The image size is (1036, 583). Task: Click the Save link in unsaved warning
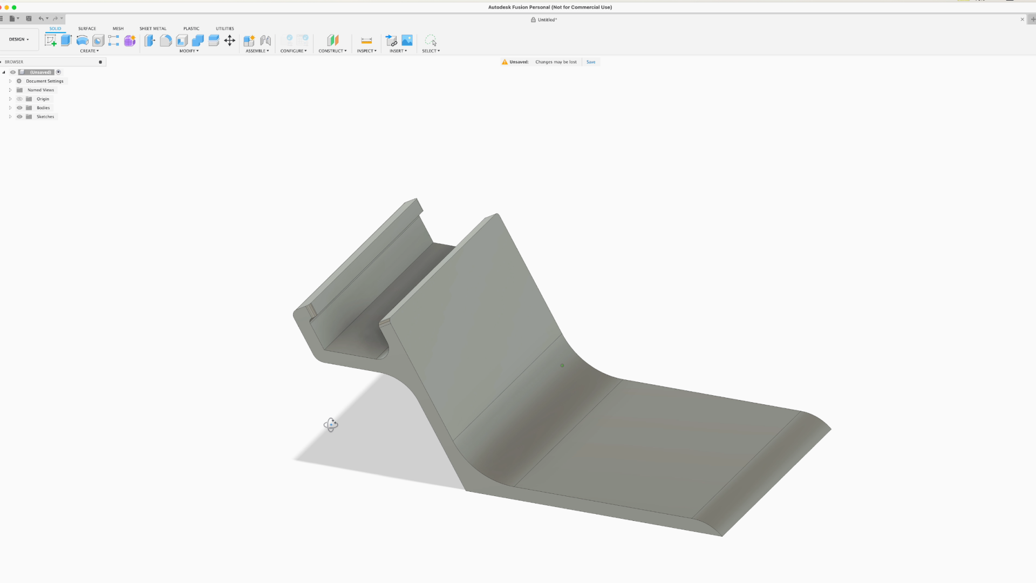point(591,62)
